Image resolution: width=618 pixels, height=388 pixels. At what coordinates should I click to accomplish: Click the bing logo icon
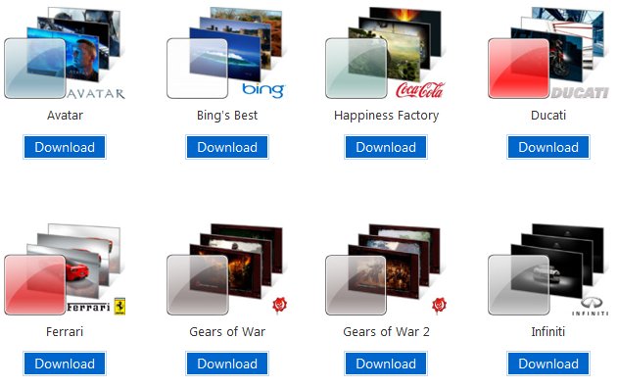(263, 90)
